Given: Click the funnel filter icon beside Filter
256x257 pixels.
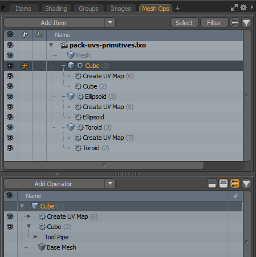Looking at the screenshot, I should click(x=246, y=23).
